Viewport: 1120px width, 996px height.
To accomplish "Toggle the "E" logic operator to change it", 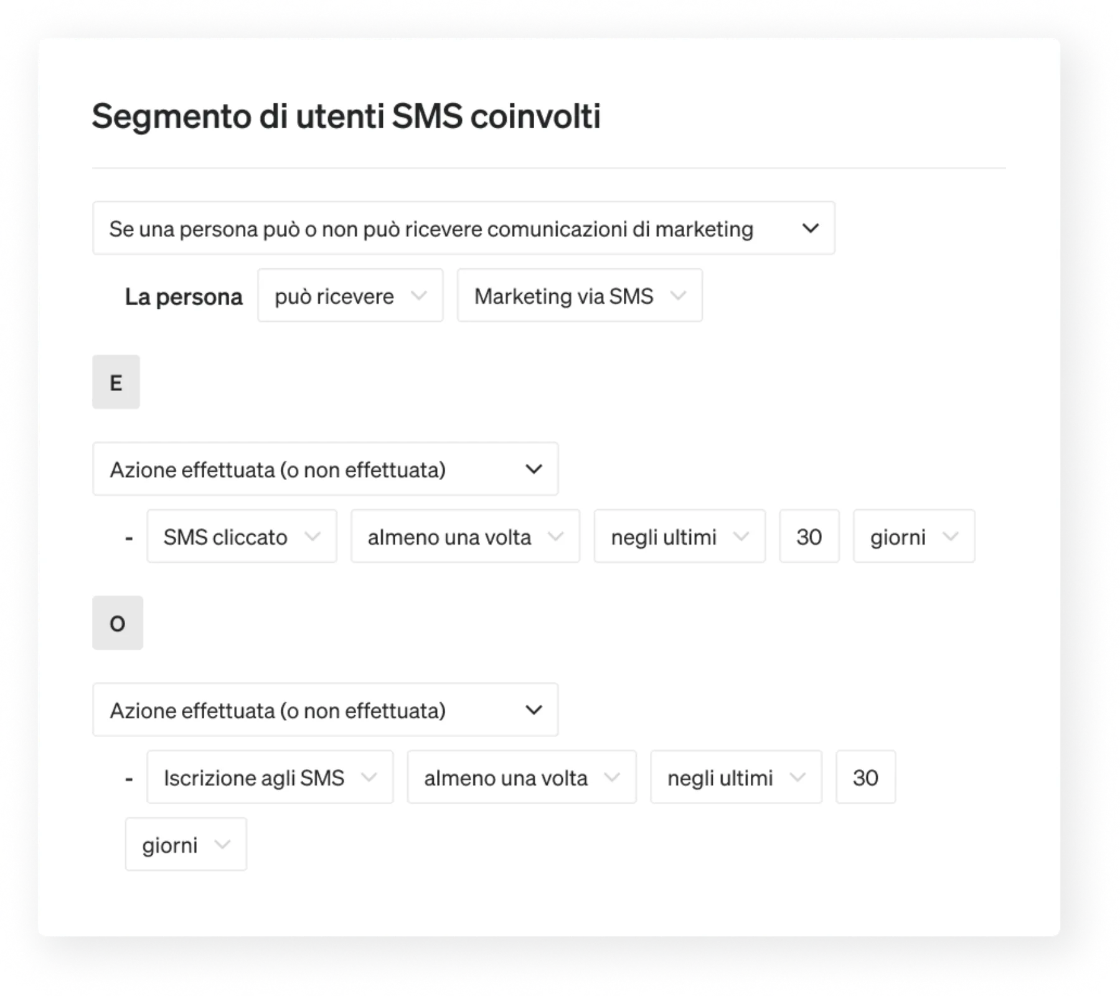I will point(116,381).
